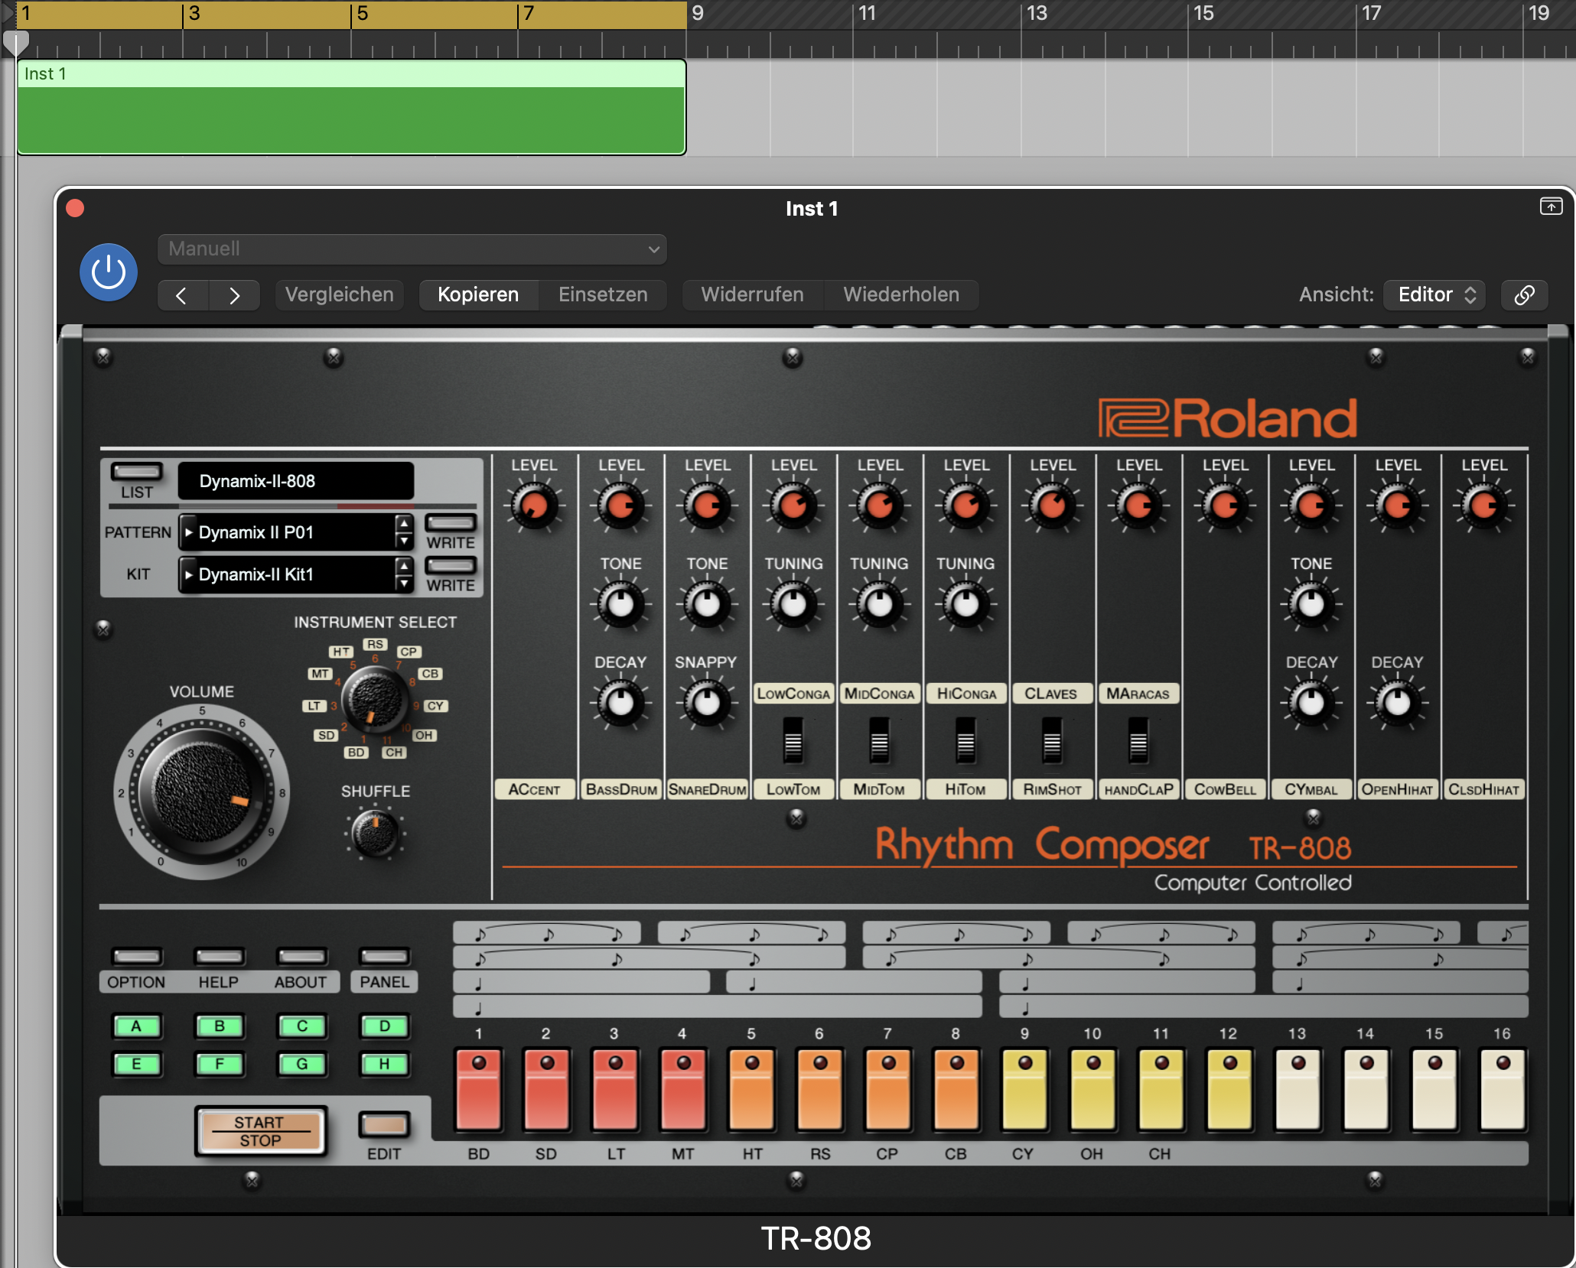The height and width of the screenshot is (1268, 1576).
Task: Click the RimShot LEVEL knob
Action: (1052, 506)
